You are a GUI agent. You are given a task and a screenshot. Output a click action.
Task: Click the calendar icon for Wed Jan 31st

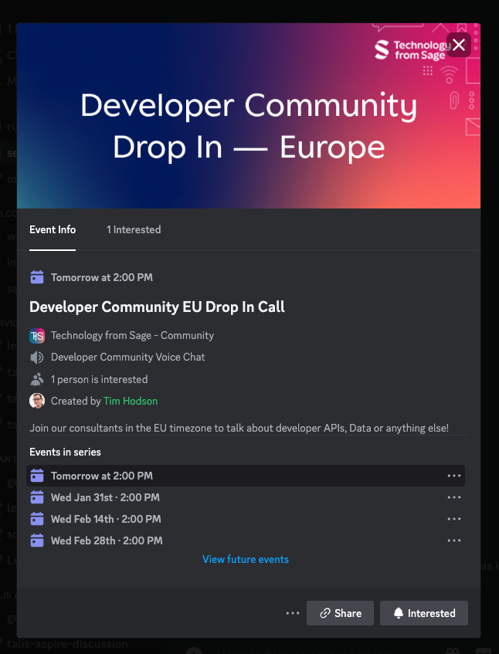pyautogui.click(x=37, y=497)
